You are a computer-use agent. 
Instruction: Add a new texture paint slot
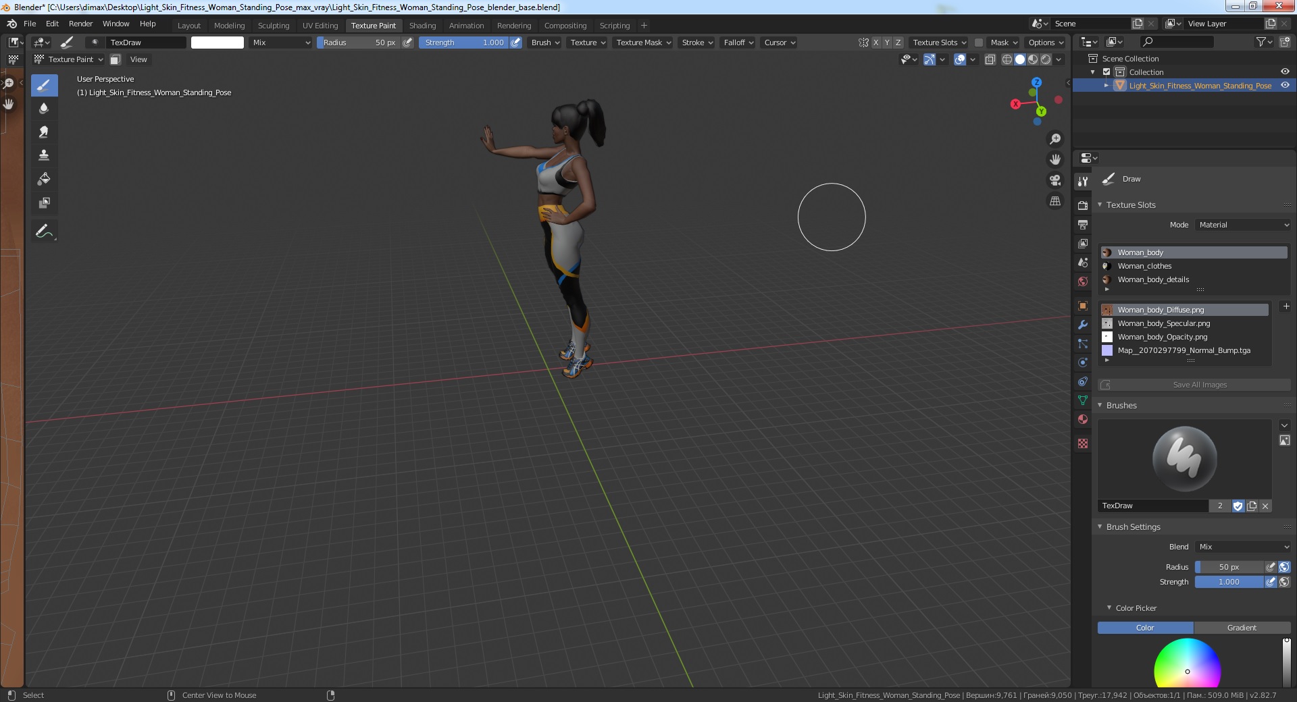point(1286,306)
